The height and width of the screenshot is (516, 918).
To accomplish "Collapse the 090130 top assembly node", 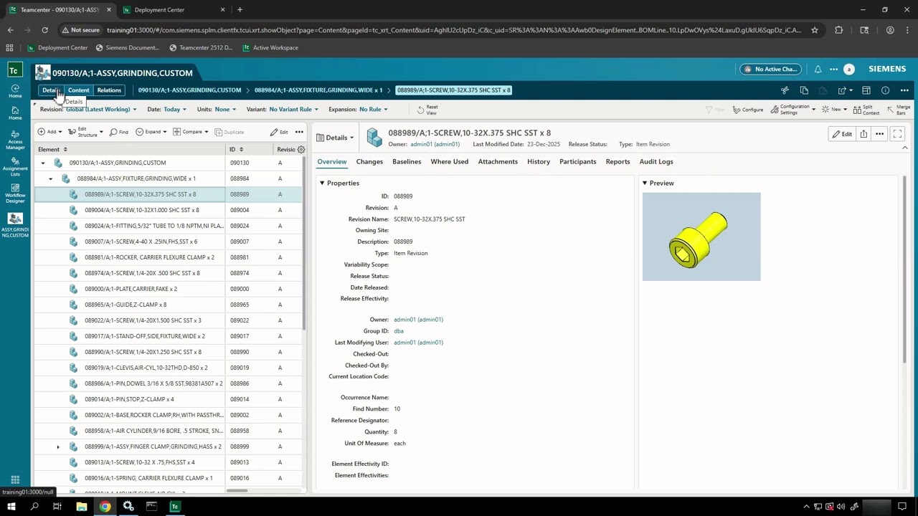I will [x=43, y=163].
